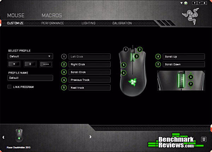Select button 1 marker on mouse image

coord(126,50)
